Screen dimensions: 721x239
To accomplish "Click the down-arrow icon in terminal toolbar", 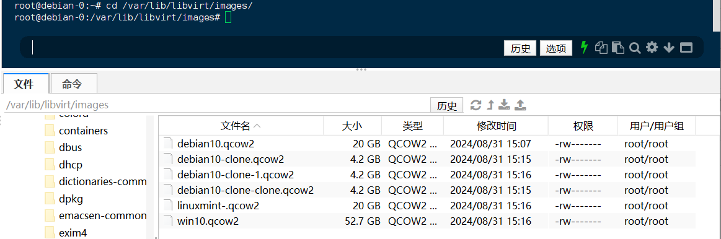I will click(x=669, y=48).
